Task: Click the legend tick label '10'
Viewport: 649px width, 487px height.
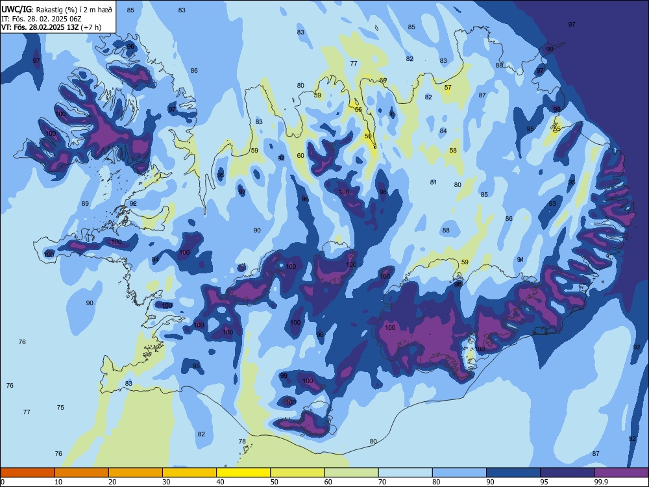Action: click(58, 482)
